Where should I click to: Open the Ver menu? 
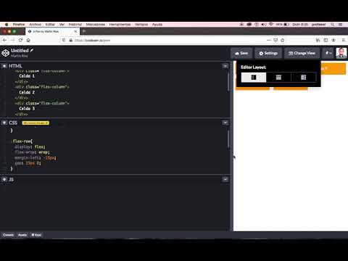pyautogui.click(x=62, y=25)
